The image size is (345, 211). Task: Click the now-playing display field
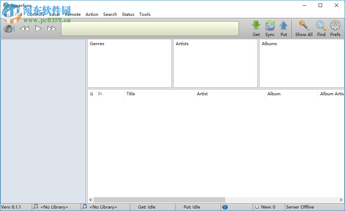click(150, 29)
